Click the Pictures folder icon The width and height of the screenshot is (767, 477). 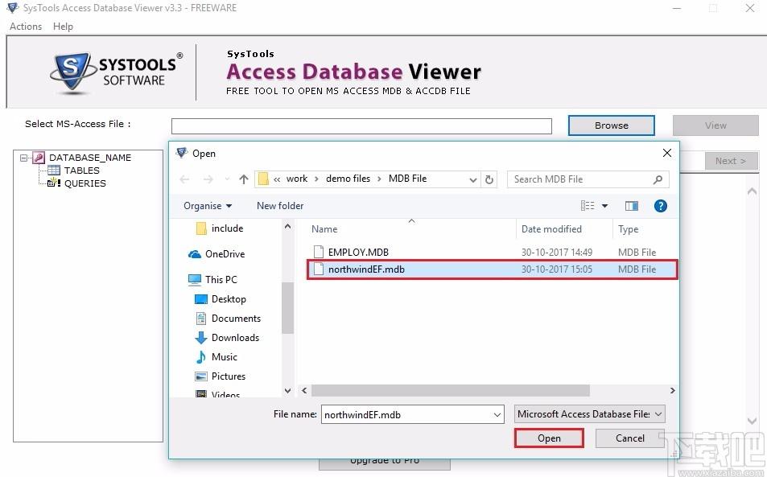(201, 376)
